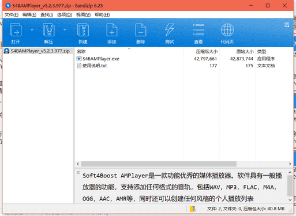The width and height of the screenshot is (296, 216).
Task: Sort by the 类型 column header
Action: click(261, 51)
